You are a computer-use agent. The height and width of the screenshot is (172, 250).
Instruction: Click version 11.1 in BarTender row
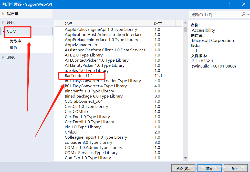click(158, 76)
